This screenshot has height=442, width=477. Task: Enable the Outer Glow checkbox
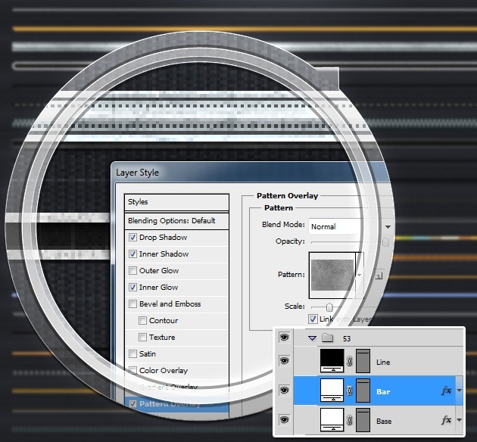pyautogui.click(x=132, y=270)
